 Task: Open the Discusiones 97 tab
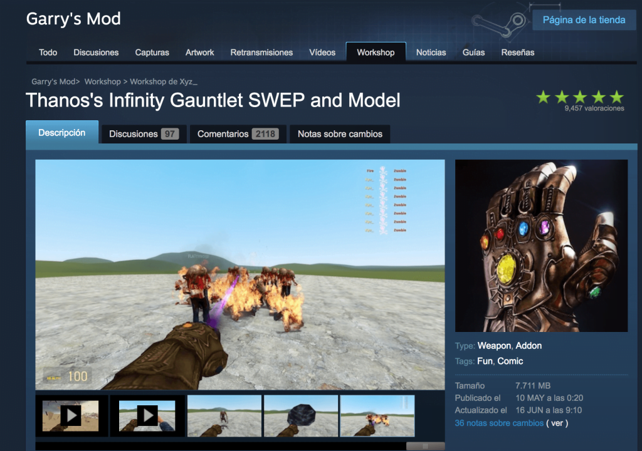coord(144,134)
